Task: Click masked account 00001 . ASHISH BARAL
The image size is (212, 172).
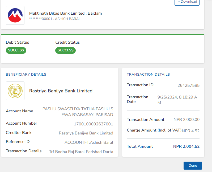Action: (x=55, y=19)
